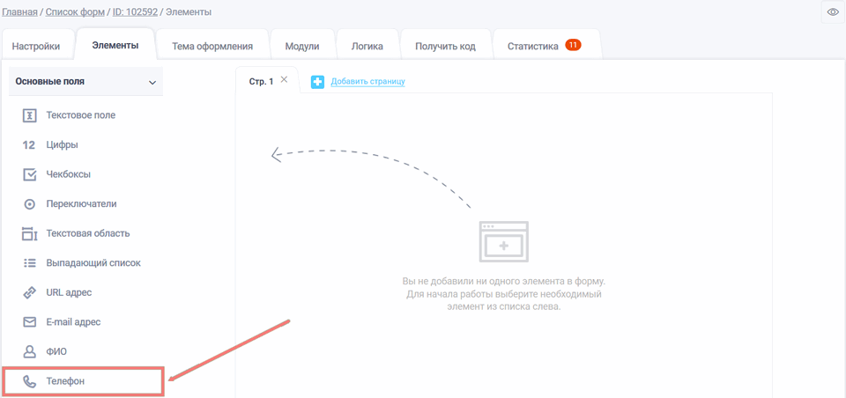Select the Radio switches element icon
The height and width of the screenshot is (398, 846).
pyautogui.click(x=29, y=204)
